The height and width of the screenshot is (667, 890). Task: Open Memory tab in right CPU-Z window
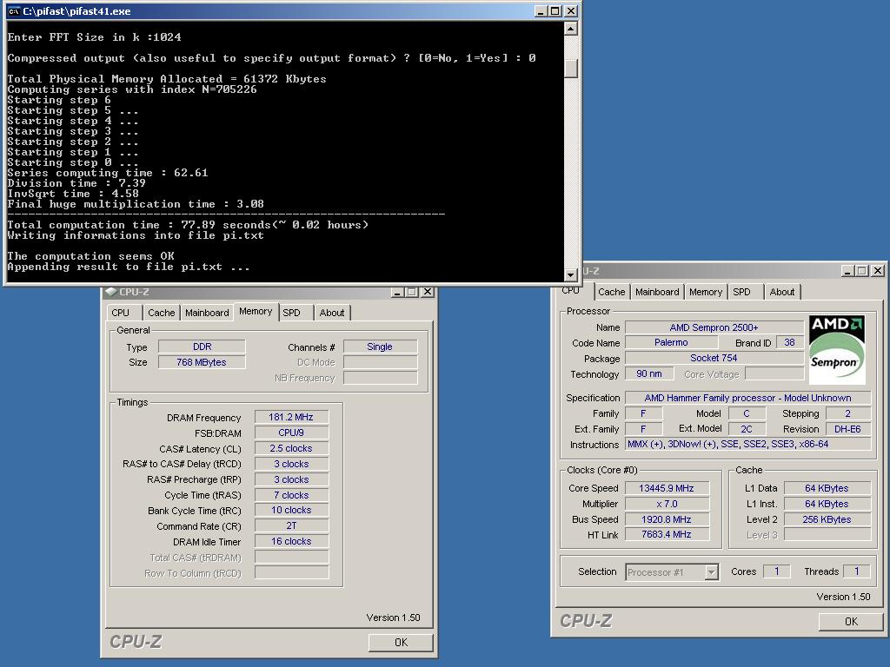coord(706,292)
